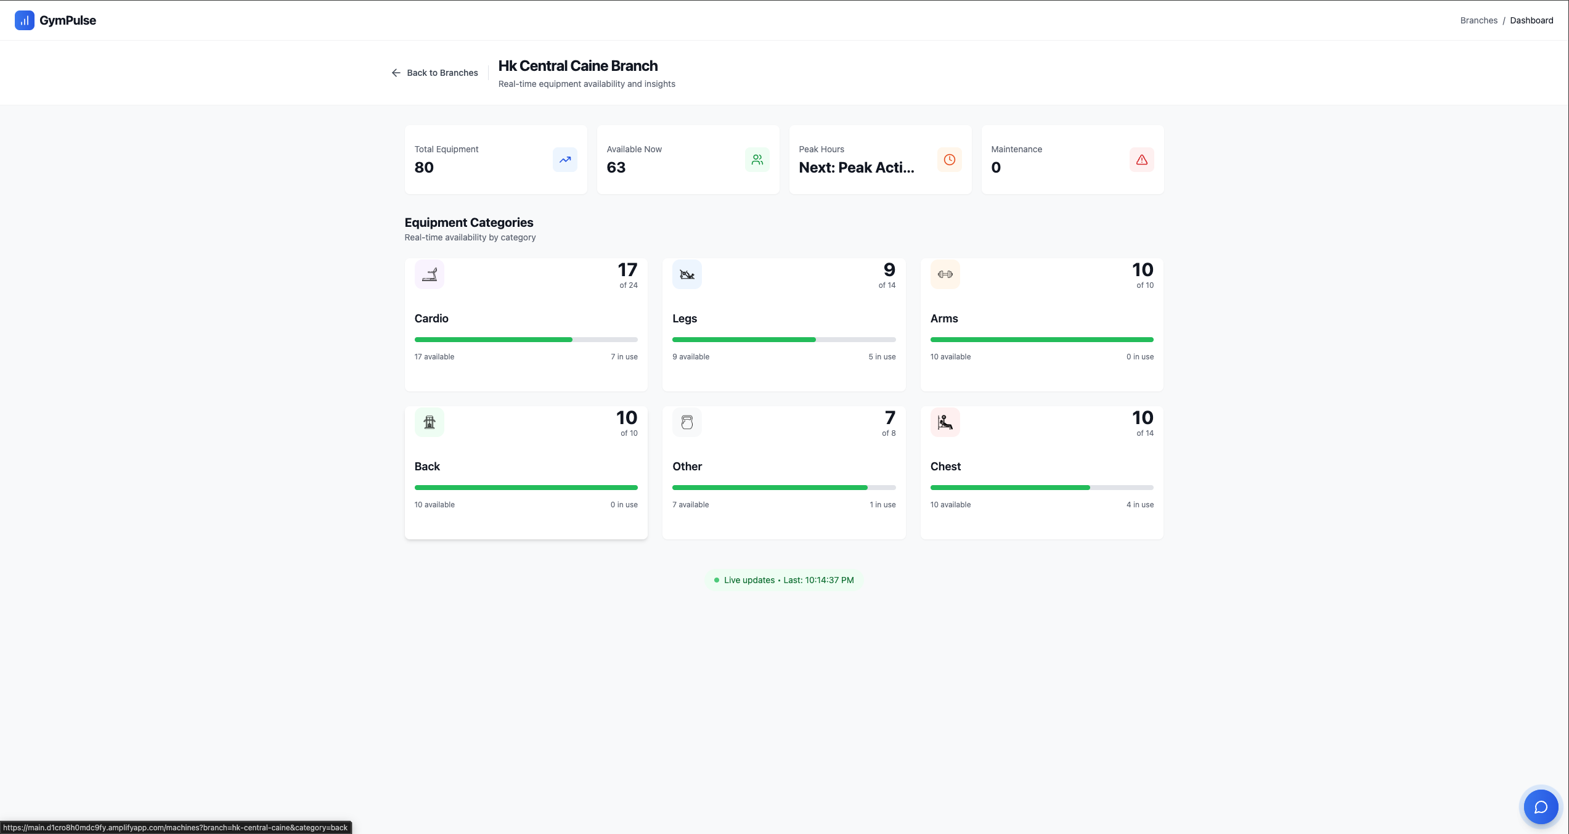Click the Legs category name

click(x=684, y=319)
